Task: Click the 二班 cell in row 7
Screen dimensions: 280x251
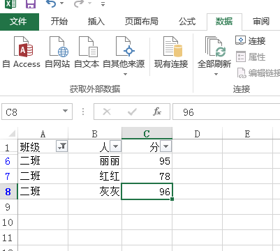Action: pyautogui.click(x=43, y=176)
